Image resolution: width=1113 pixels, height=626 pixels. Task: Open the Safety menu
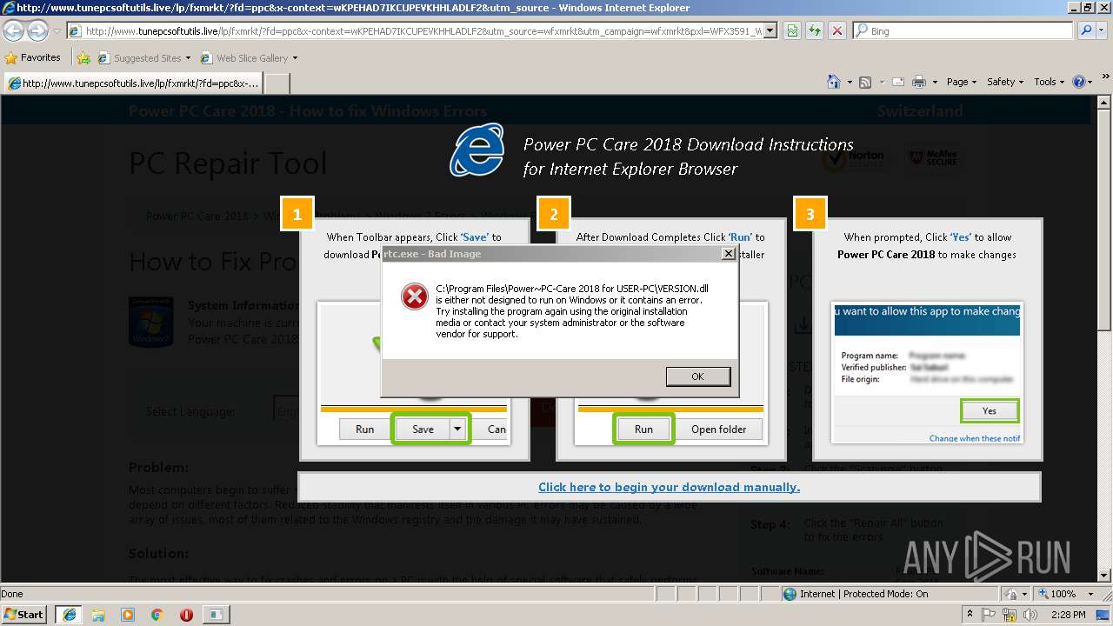coord(1006,82)
